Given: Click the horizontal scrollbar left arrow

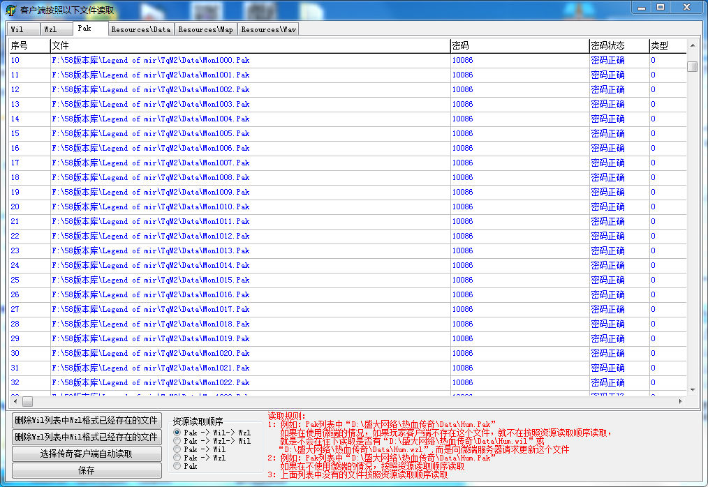Looking at the screenshot, I should coord(14,402).
